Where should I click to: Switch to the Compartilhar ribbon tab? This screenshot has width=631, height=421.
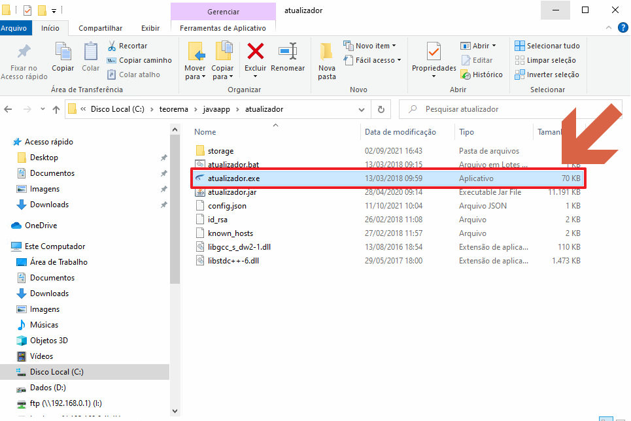pyautogui.click(x=100, y=28)
